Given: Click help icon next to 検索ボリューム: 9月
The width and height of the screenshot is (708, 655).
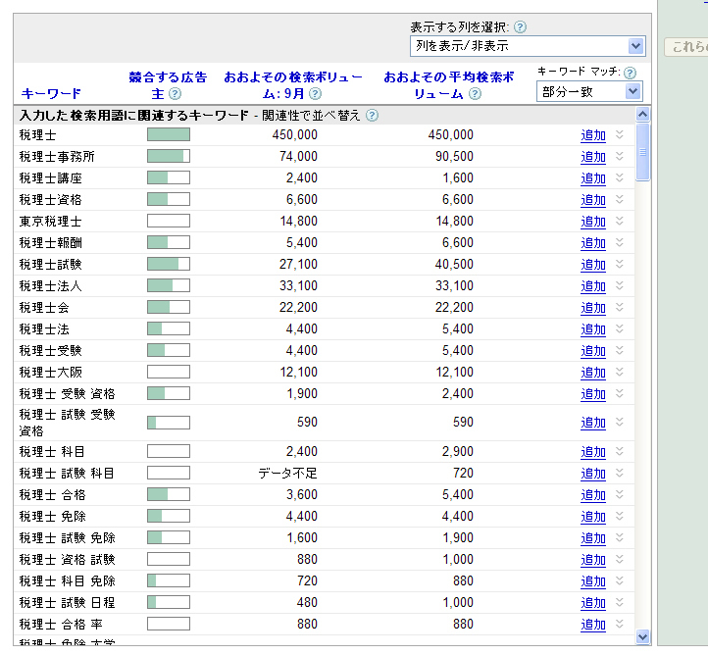Looking at the screenshot, I should [x=315, y=94].
